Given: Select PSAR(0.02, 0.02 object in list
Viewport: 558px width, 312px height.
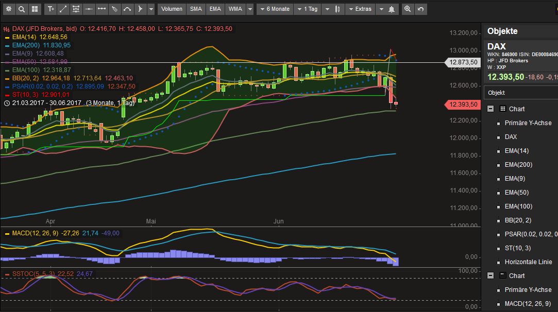Looking at the screenshot, I should pyautogui.click(x=531, y=234).
